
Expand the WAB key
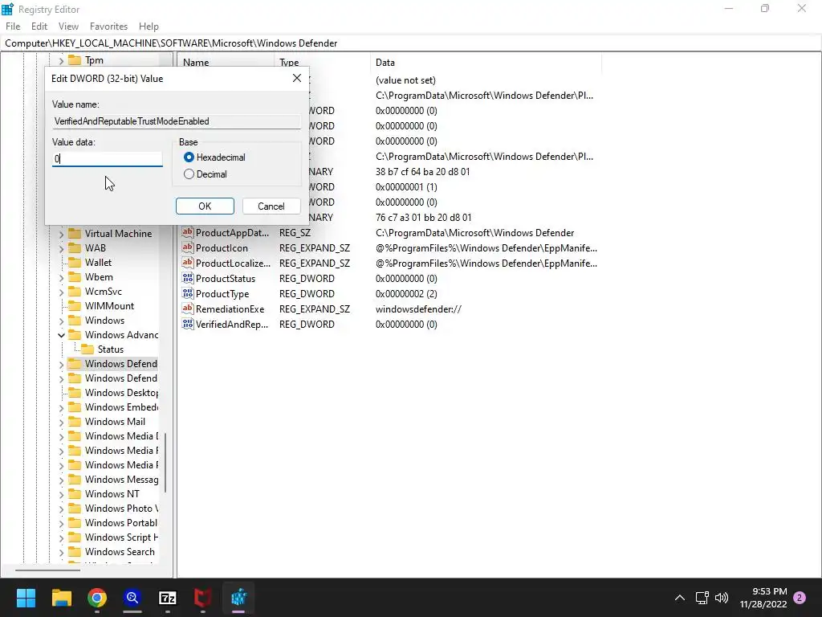point(61,248)
